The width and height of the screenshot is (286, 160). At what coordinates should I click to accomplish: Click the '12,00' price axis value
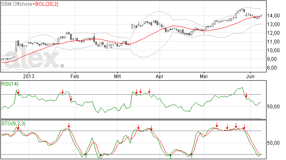[273, 33]
